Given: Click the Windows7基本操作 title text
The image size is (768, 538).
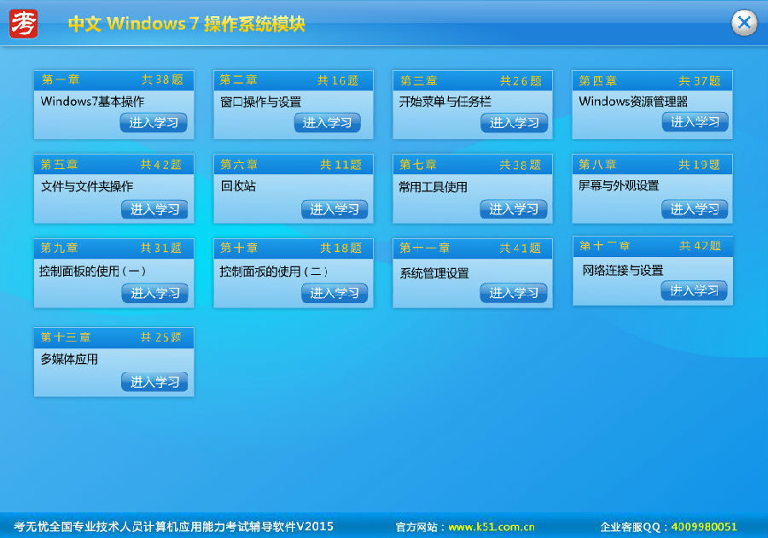Looking at the screenshot, I should (92, 102).
